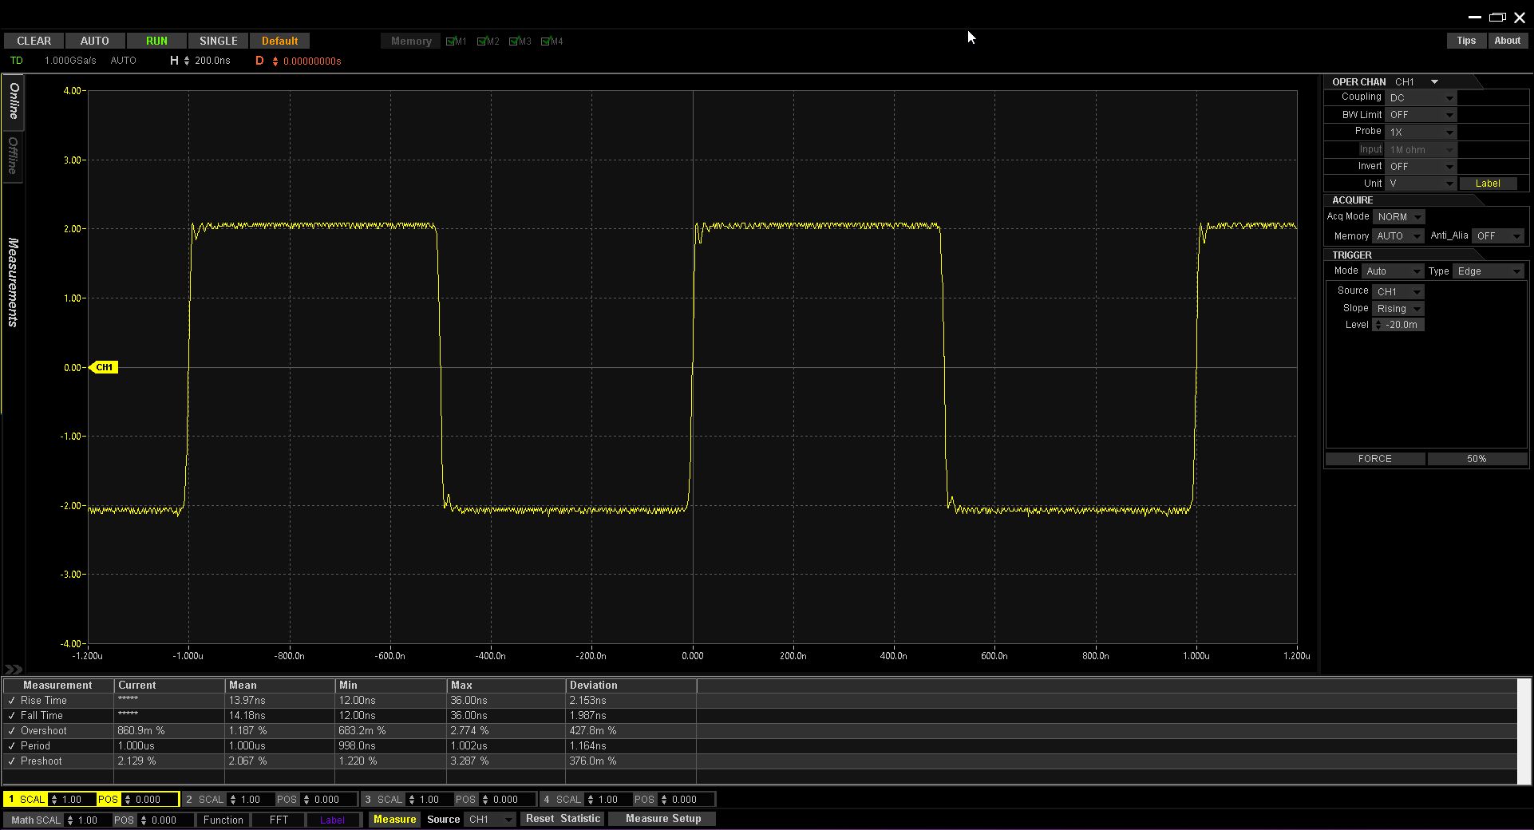Toggle the Fall Time measurement checkmark
Viewport: 1534px width, 830px height.
pos(11,716)
